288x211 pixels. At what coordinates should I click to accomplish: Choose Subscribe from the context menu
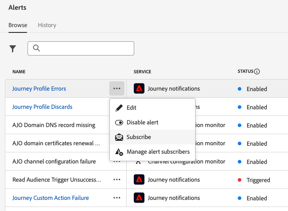[139, 137]
